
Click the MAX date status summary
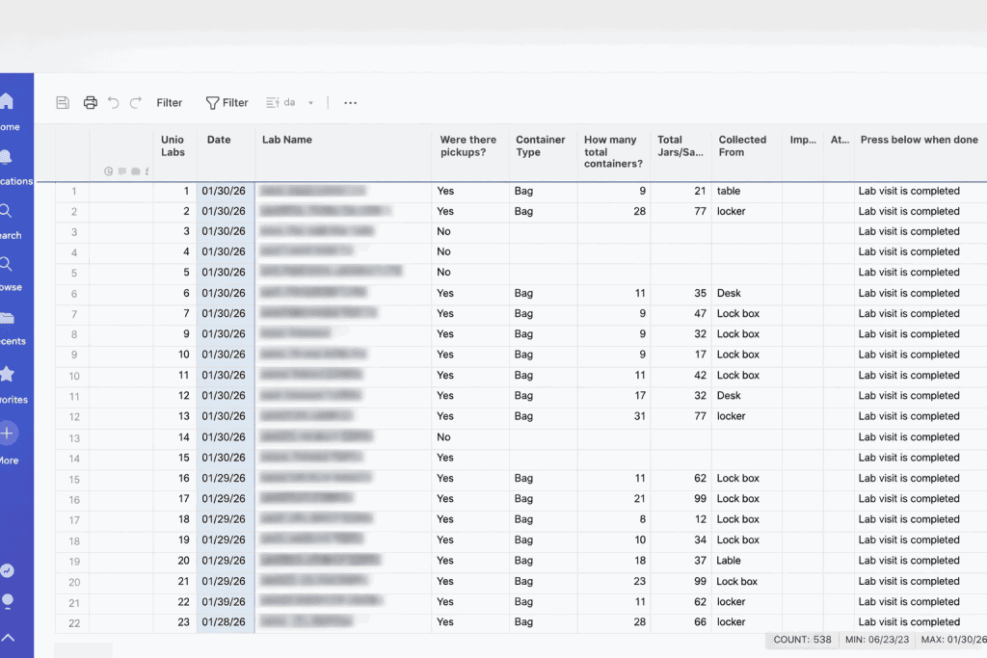[953, 640]
